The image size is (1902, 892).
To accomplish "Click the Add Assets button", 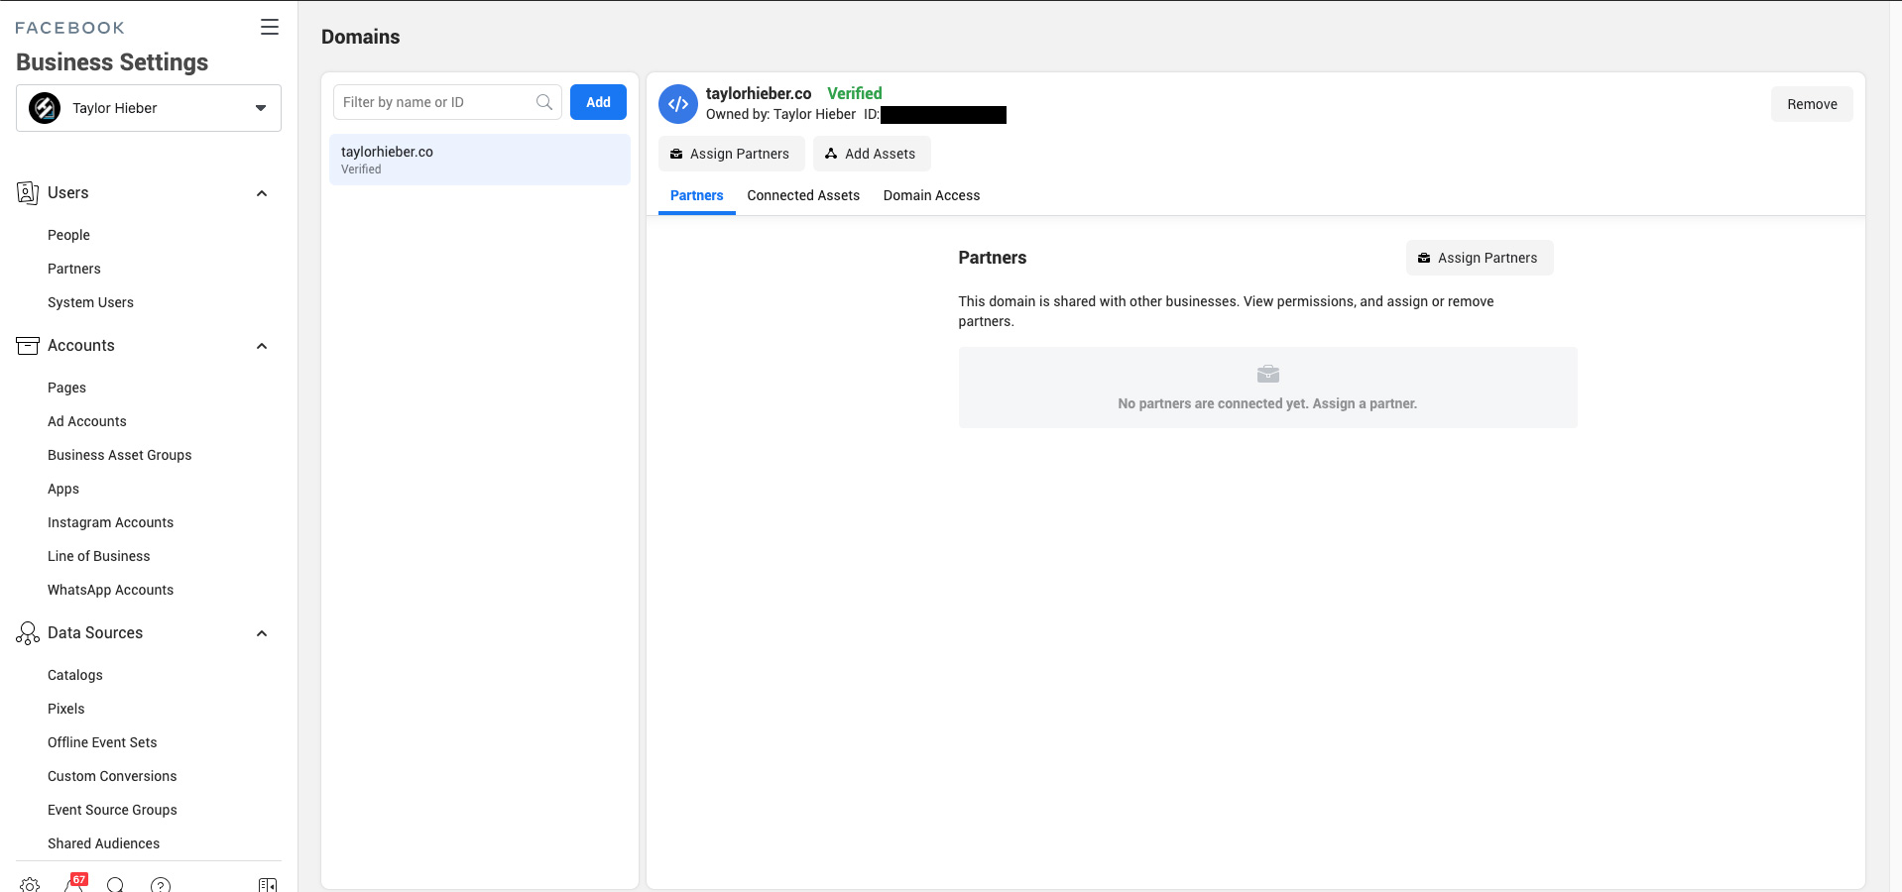I will click(x=872, y=154).
